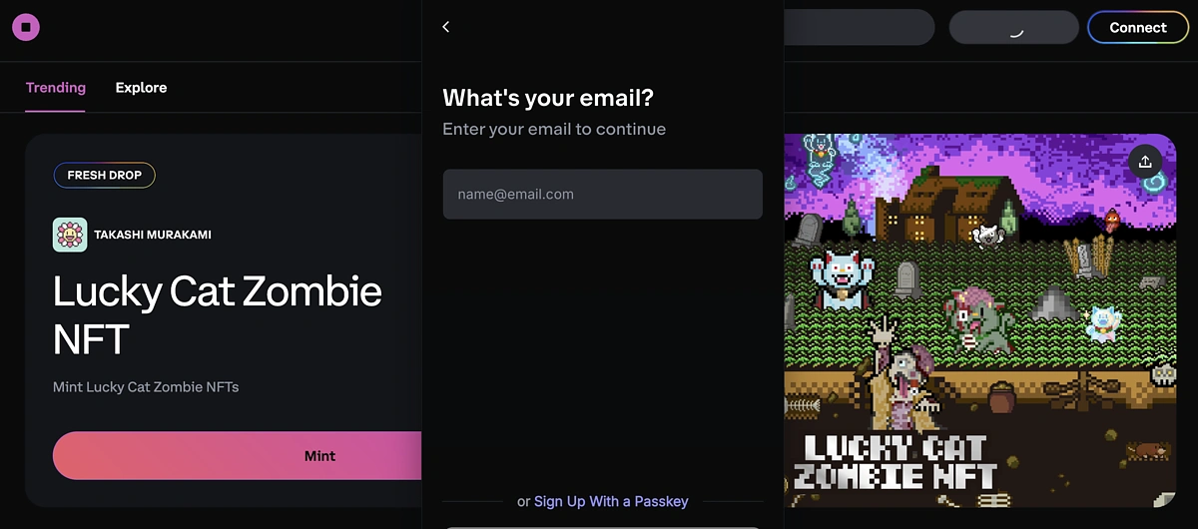Click the pink Mint button

238,456
